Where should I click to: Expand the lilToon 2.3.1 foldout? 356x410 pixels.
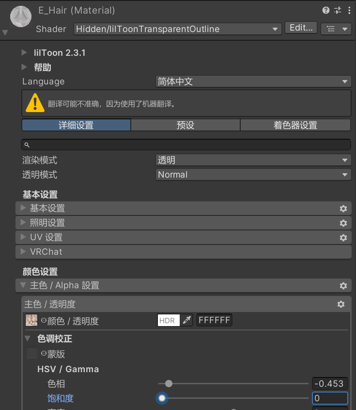click(25, 53)
